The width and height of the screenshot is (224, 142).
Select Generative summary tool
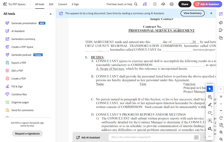tap(20, 39)
